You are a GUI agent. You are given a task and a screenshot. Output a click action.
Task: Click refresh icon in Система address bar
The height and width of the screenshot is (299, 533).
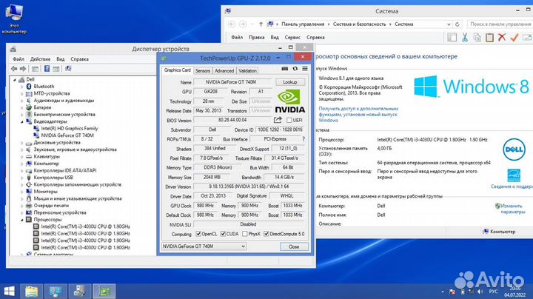click(457, 24)
